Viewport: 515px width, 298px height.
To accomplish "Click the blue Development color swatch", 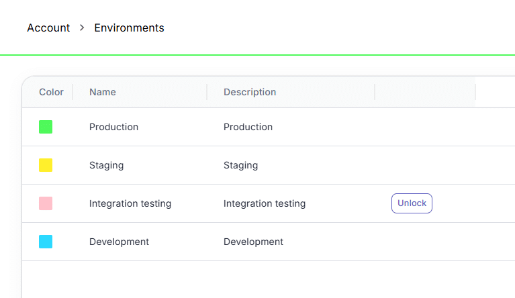I will click(x=46, y=242).
